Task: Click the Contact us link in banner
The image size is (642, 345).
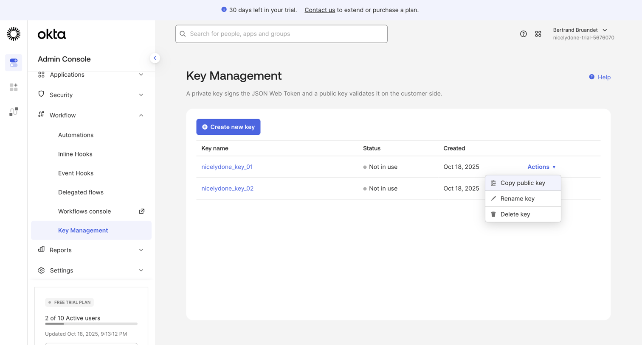Action: click(320, 10)
